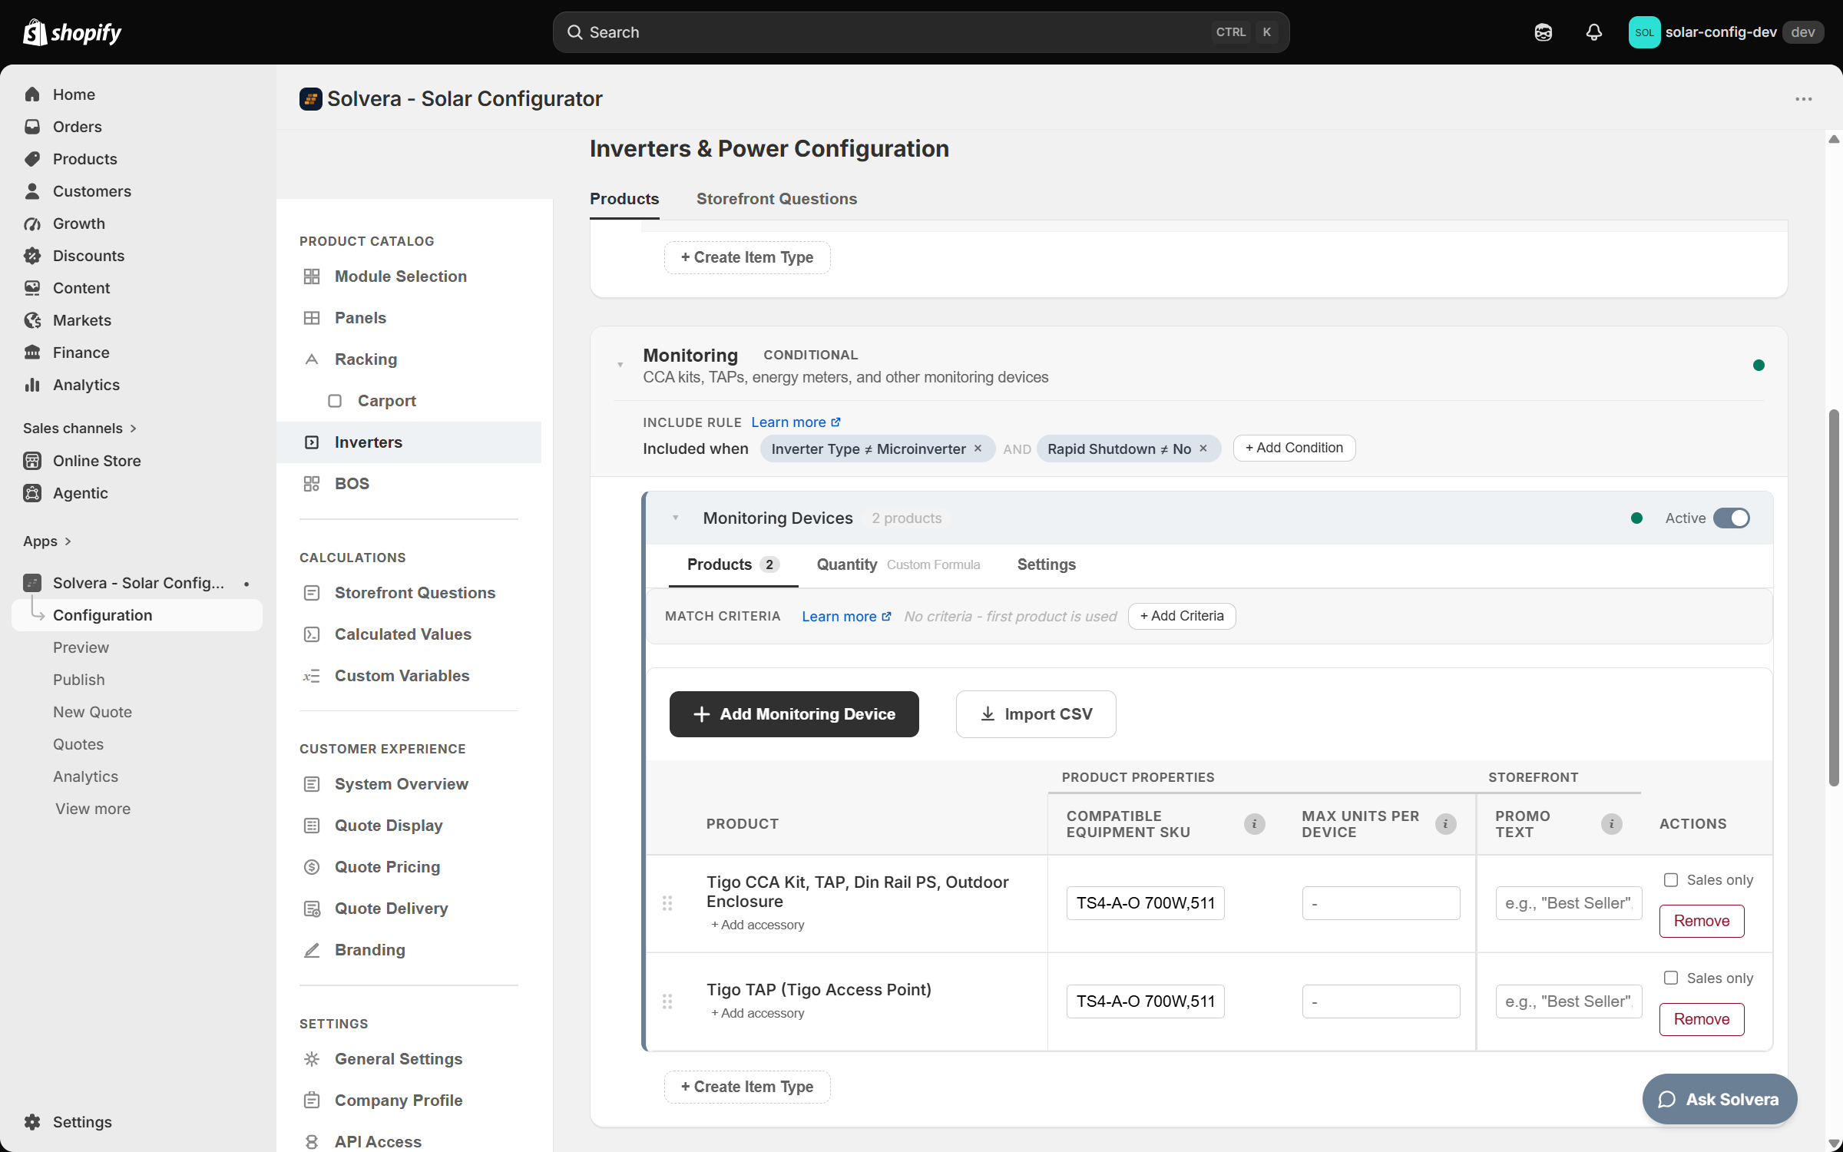Open Orders via inbox icon
The height and width of the screenshot is (1152, 1843).
tap(32, 127)
